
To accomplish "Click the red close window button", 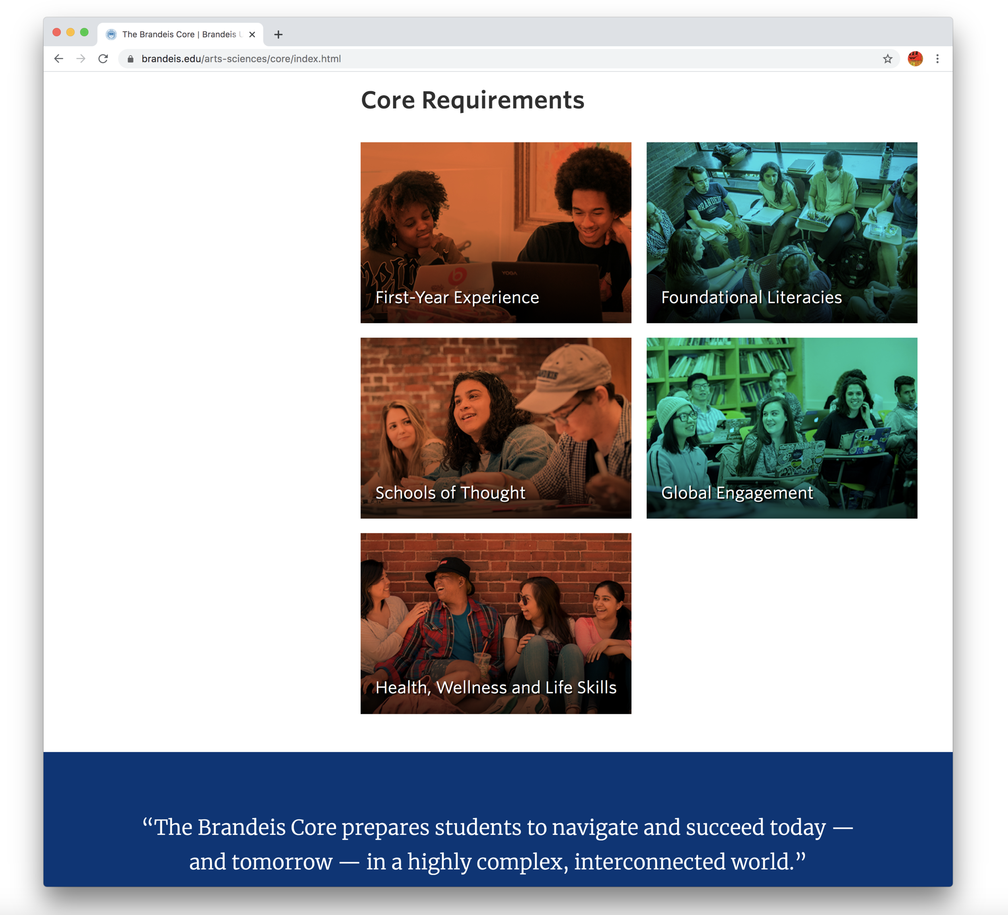I will click(56, 33).
